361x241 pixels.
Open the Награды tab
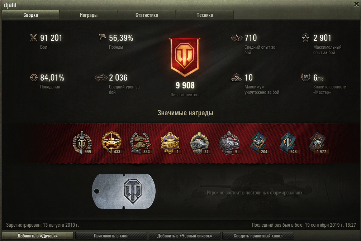89,15
